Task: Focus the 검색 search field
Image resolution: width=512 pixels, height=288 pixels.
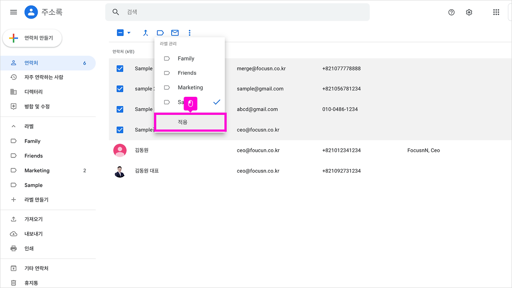Action: [238, 12]
